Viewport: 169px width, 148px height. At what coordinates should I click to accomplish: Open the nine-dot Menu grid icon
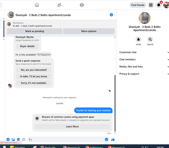(x=151, y=5)
